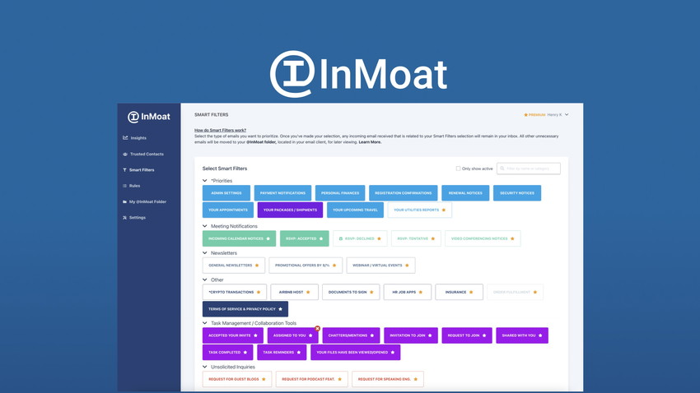
Task: Toggle the Payment Notifications filter
Action: pos(282,193)
